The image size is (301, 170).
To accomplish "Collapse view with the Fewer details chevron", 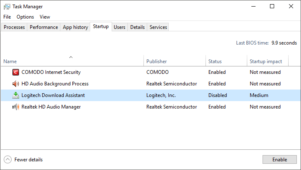I will pyautogui.click(x=8, y=159).
